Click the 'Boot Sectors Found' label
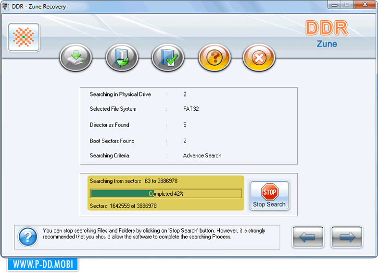The height and width of the screenshot is (273, 378). coord(112,141)
